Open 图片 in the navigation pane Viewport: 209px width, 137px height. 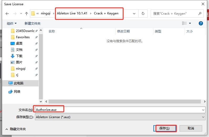17,62
